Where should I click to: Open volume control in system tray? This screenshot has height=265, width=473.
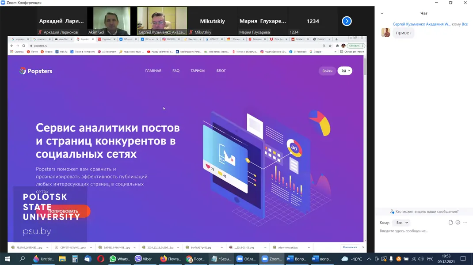(x=421, y=259)
